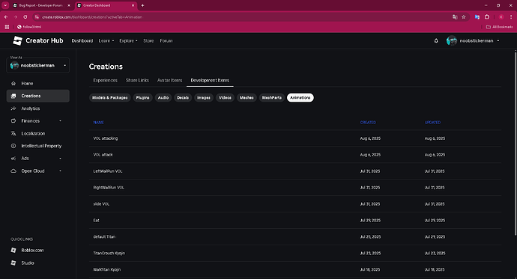Screen dimensions: 517x279
Task: Open the Store menu item
Action: point(148,41)
